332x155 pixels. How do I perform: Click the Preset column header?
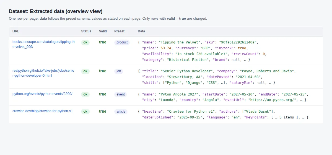119,31
